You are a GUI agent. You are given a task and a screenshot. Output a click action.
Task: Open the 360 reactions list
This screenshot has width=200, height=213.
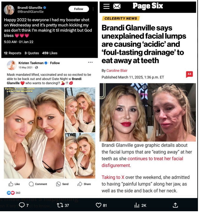[x=14, y=193]
